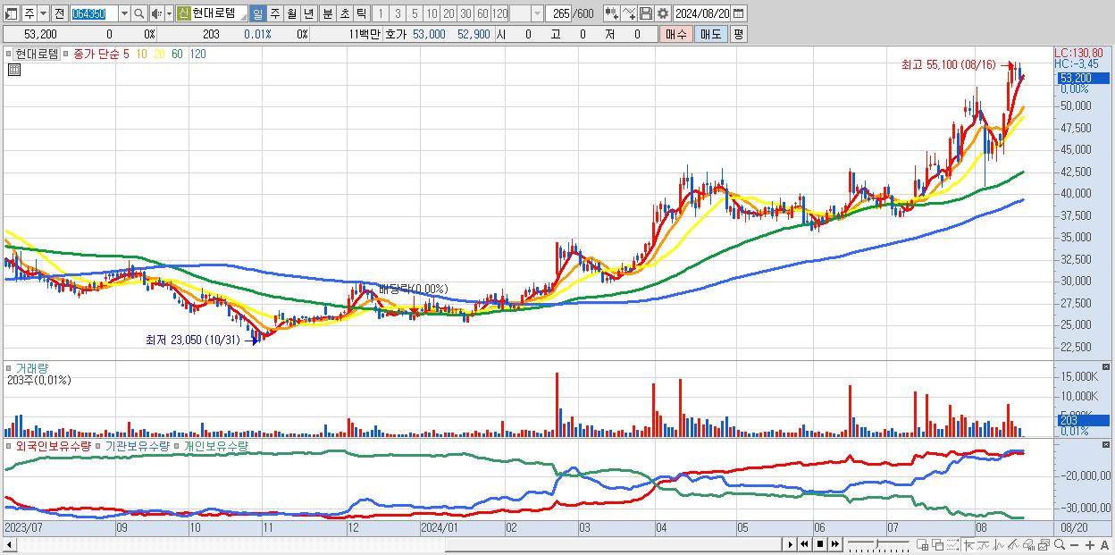The image size is (1115, 555).
Task: Toggle the volume panel corner button
Action: [x=1108, y=367]
